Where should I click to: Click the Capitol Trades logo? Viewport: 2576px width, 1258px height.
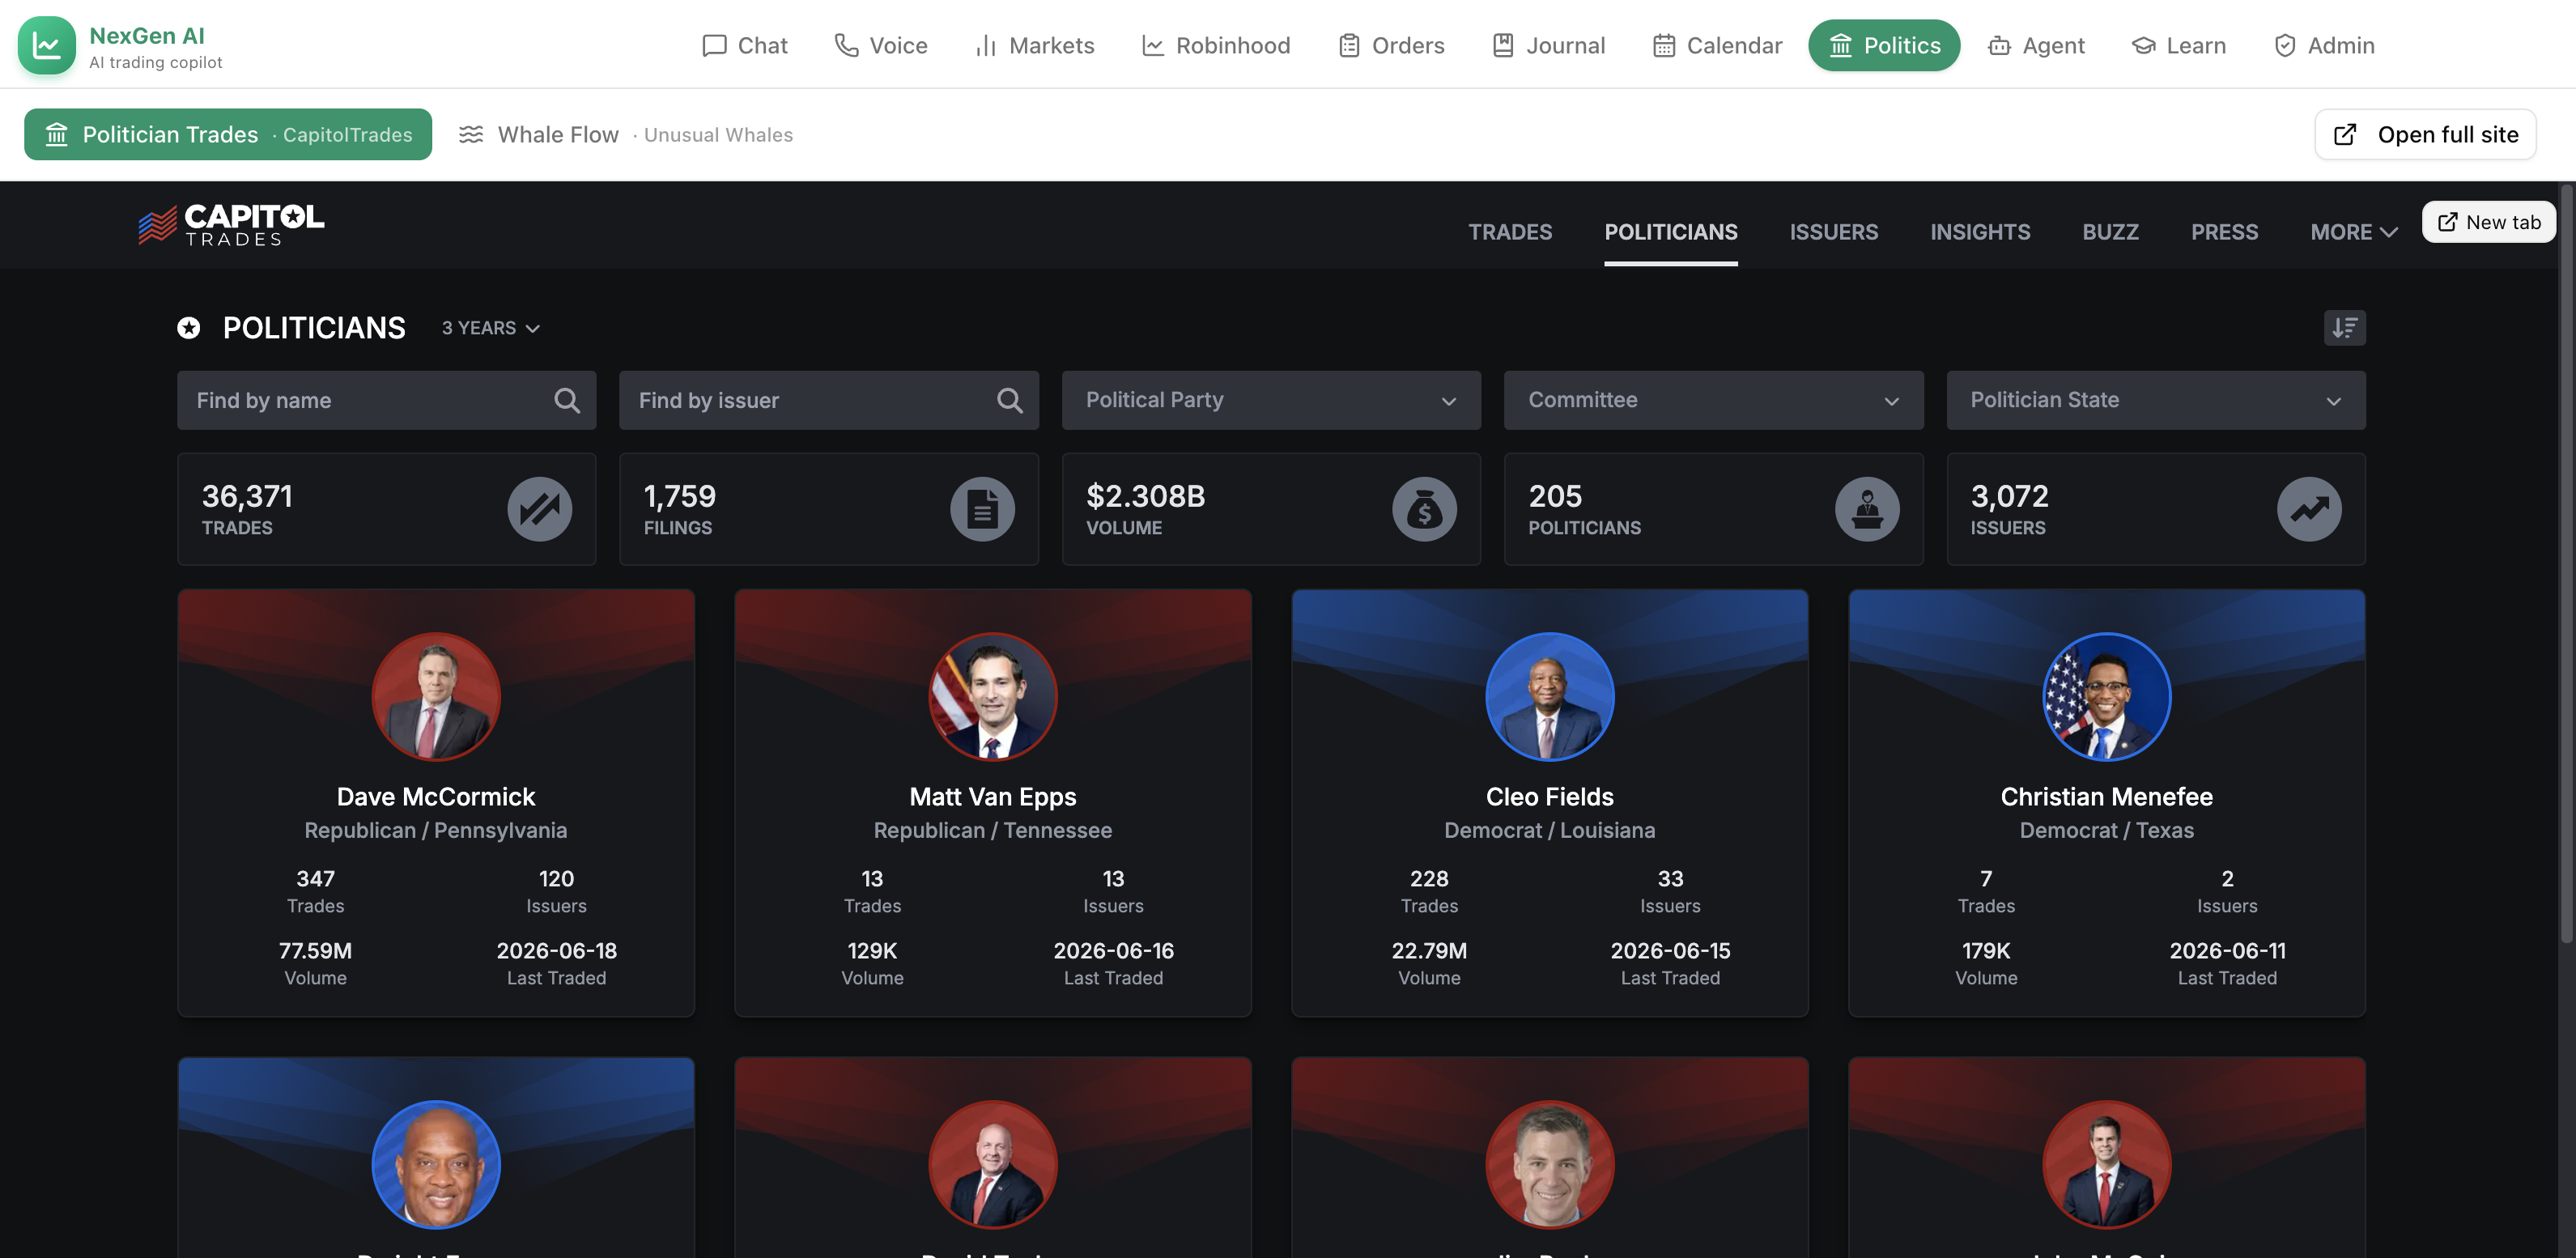(x=231, y=225)
